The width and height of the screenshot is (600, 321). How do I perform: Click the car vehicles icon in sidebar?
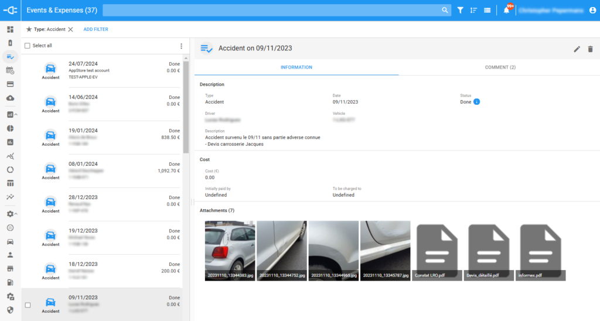pyautogui.click(x=10, y=241)
